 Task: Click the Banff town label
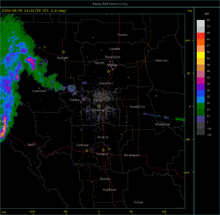(32, 145)
